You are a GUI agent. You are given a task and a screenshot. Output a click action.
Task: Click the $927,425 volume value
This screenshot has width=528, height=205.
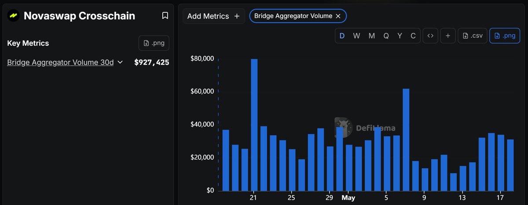coord(151,62)
